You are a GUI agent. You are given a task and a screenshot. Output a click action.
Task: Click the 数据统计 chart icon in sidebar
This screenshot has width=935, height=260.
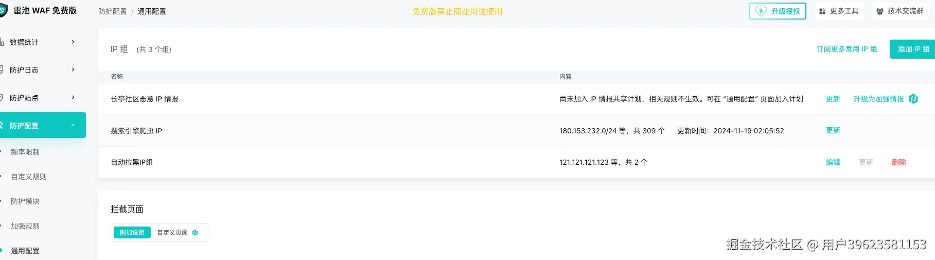[2, 42]
